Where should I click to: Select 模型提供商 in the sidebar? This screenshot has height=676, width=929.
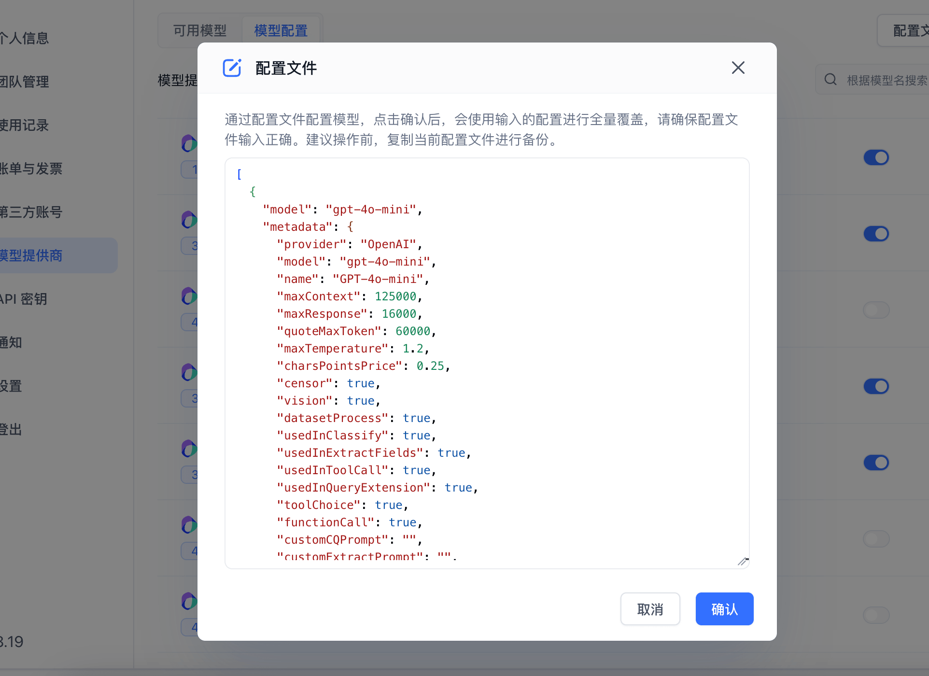31,255
